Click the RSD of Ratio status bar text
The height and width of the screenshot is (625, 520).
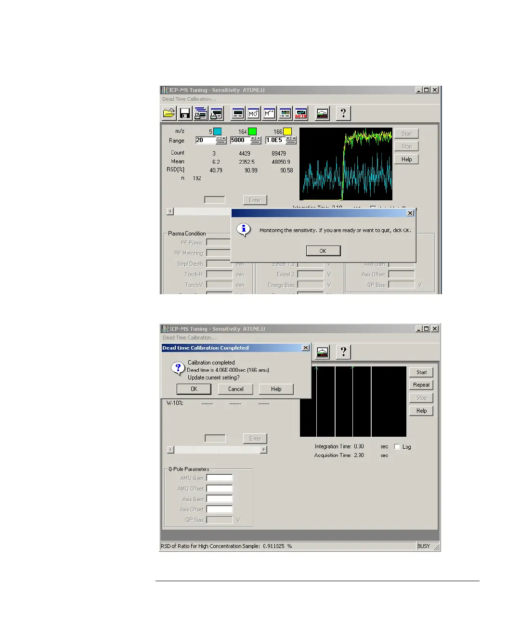[226, 546]
